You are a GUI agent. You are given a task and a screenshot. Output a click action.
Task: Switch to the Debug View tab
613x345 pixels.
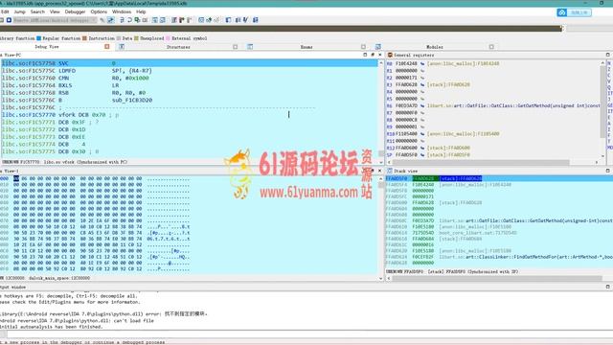pyautogui.click(x=47, y=47)
